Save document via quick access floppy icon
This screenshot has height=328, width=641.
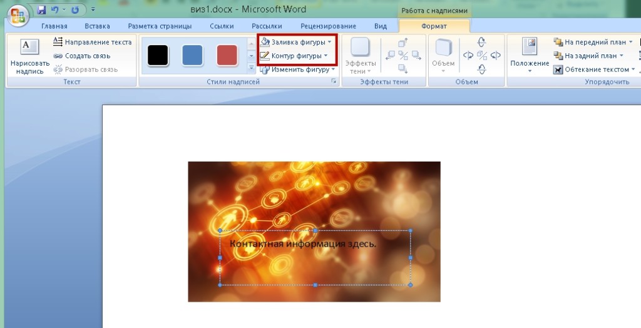point(41,10)
